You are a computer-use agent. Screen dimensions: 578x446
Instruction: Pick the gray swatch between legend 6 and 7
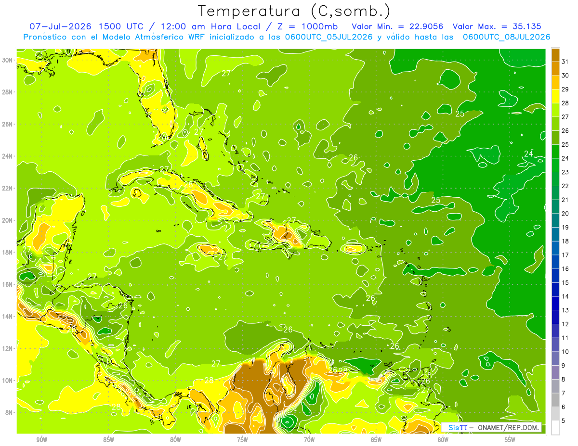click(x=555, y=400)
